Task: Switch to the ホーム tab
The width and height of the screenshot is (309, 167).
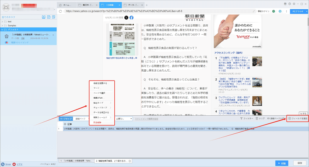Action: (x=66, y=5)
